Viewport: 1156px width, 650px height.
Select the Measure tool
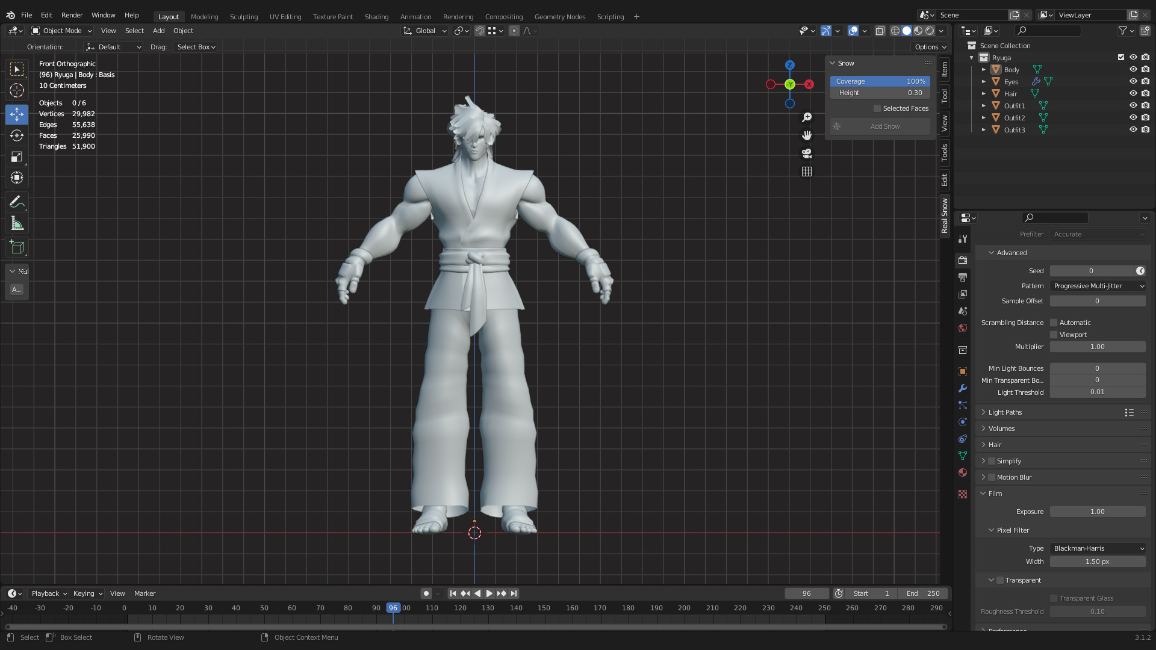tap(17, 224)
